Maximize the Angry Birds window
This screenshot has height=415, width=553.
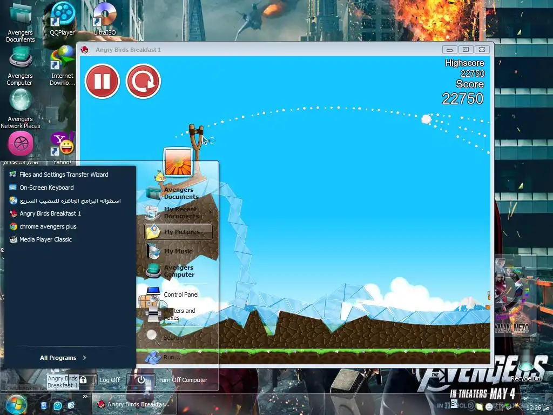click(x=466, y=50)
